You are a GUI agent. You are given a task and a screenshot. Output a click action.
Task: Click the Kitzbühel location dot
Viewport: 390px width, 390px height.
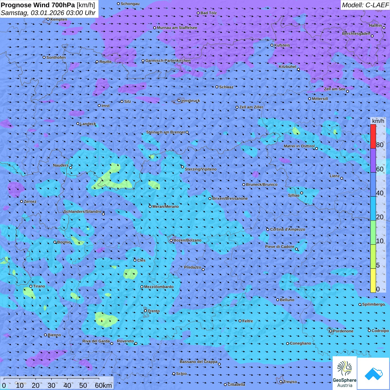(x=298, y=69)
